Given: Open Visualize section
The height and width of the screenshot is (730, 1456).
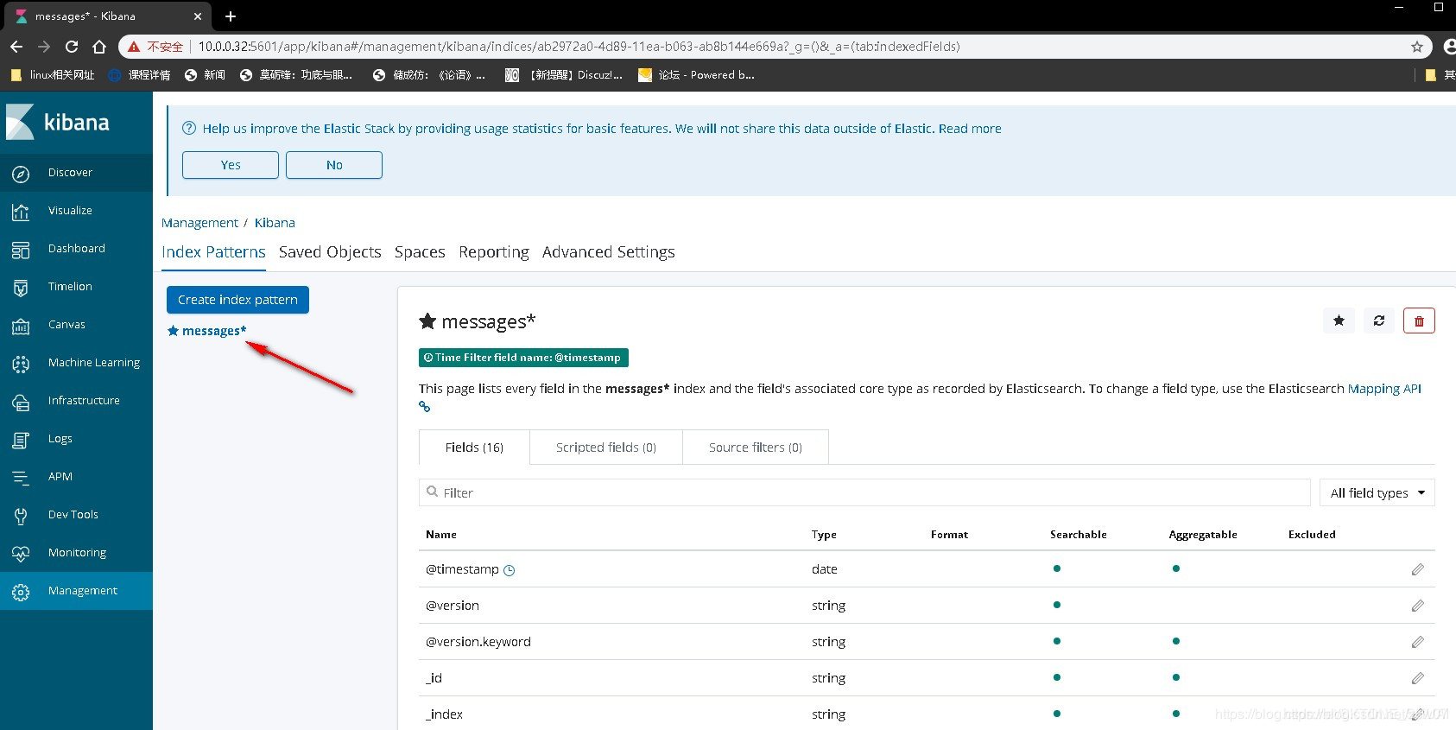Looking at the screenshot, I should pyautogui.click(x=76, y=211).
